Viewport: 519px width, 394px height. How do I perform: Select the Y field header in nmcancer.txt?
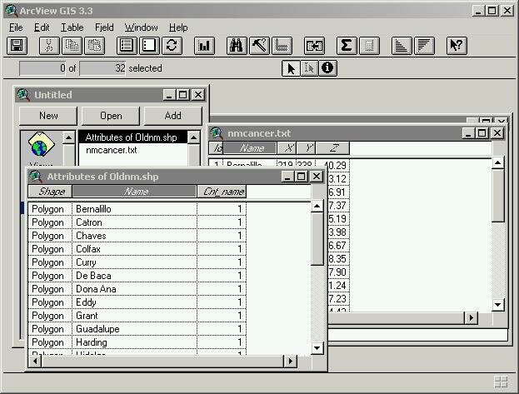click(x=307, y=147)
